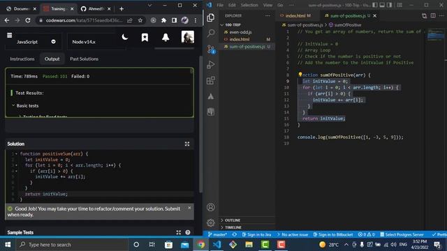
Task: Click No active issue status item
Action: (x=293, y=235)
